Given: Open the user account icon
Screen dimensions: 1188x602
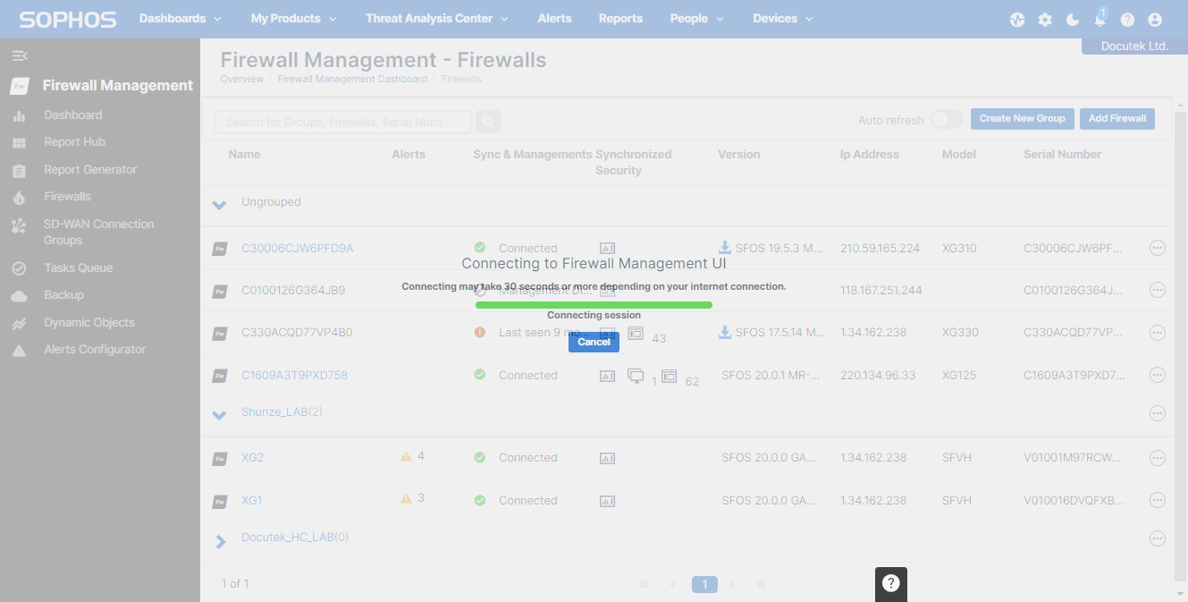Looking at the screenshot, I should click(1155, 20).
